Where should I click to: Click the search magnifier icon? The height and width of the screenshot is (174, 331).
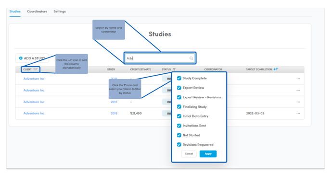point(191,58)
